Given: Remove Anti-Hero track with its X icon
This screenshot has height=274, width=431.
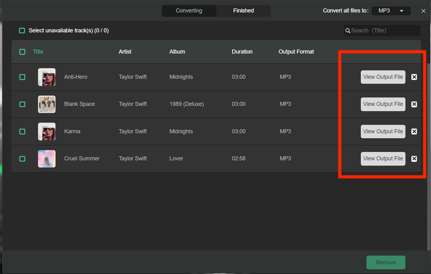Looking at the screenshot, I should click(414, 77).
